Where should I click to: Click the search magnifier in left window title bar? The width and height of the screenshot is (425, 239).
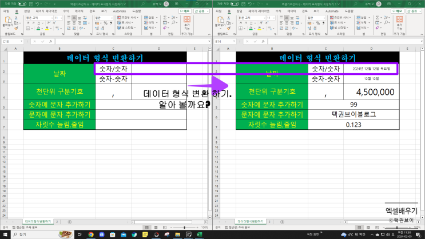[x=142, y=4]
